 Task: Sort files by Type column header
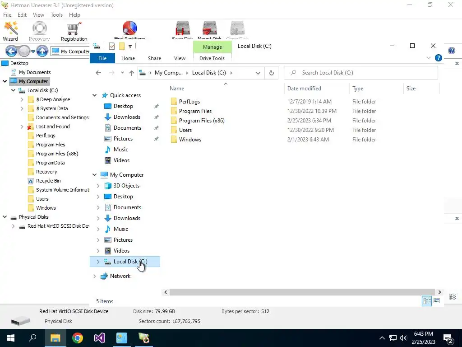pyautogui.click(x=376, y=89)
